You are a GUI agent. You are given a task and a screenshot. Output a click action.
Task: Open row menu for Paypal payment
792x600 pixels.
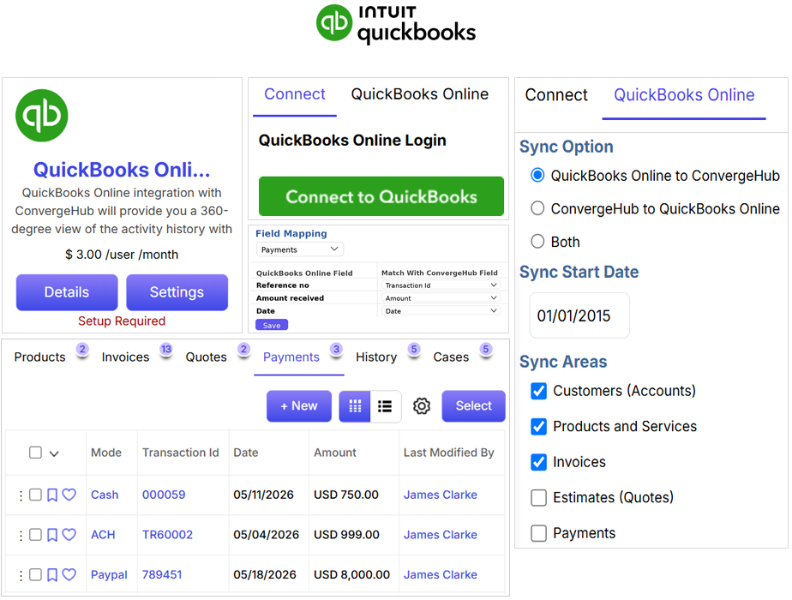(21, 575)
